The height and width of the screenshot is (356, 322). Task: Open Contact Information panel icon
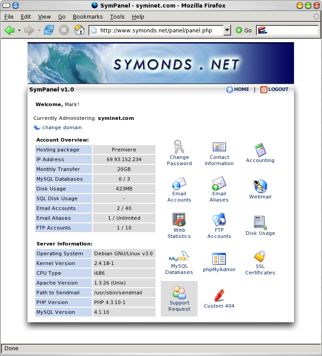pyautogui.click(x=219, y=147)
